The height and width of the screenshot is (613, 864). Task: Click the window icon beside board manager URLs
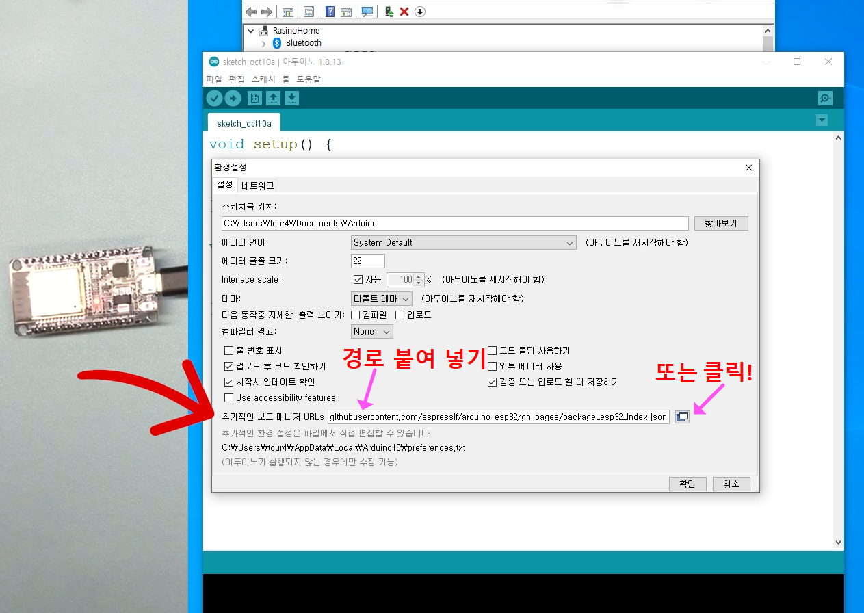point(681,417)
